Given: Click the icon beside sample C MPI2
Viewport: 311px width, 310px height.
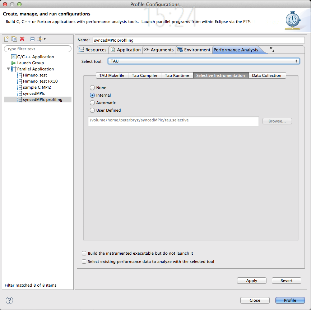Looking at the screenshot, I should pos(19,87).
